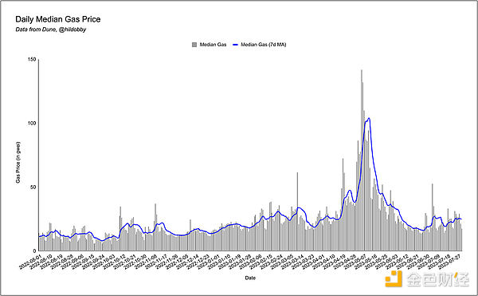478x296 pixels.
Task: Click the tallest gray bar peak near 2023-05-07
Action: [362, 160]
